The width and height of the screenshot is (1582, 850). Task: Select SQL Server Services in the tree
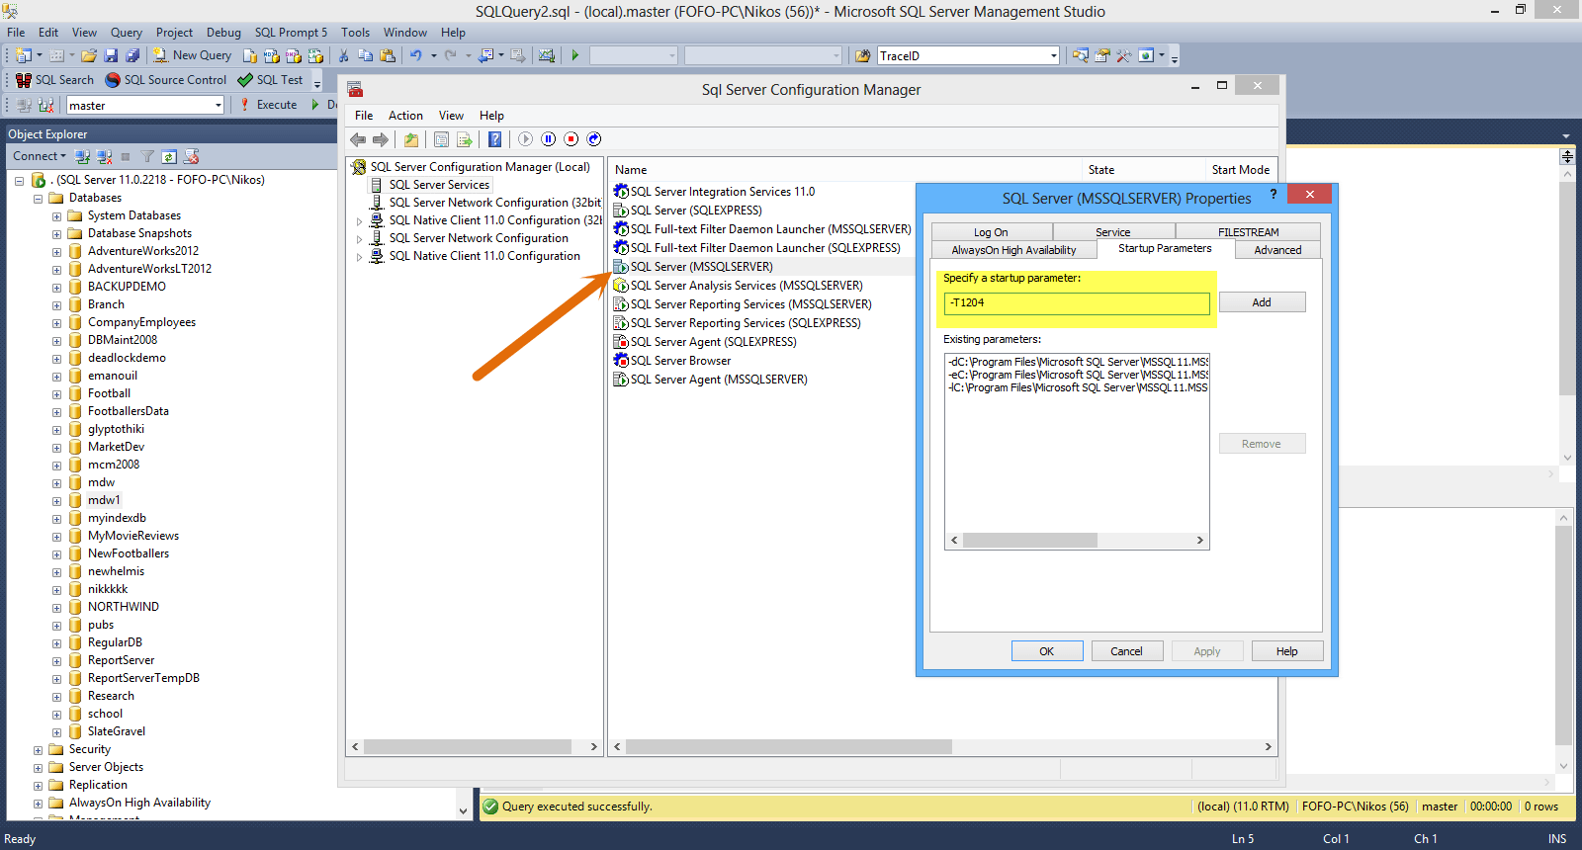pos(439,185)
